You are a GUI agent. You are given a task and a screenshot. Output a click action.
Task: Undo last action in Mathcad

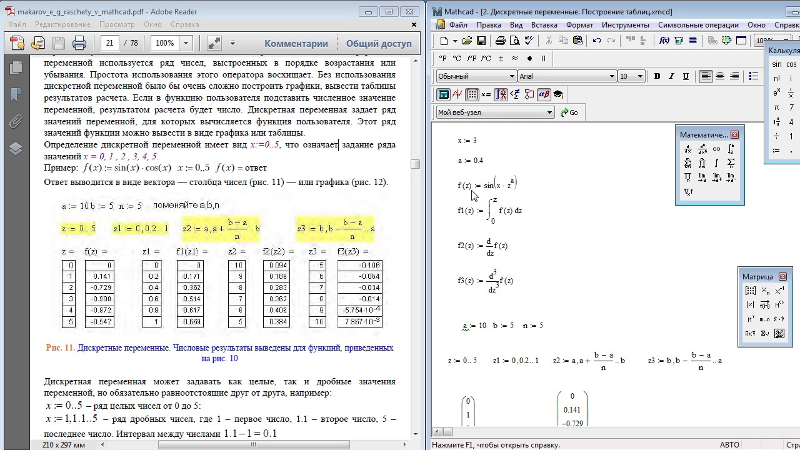tap(596, 41)
